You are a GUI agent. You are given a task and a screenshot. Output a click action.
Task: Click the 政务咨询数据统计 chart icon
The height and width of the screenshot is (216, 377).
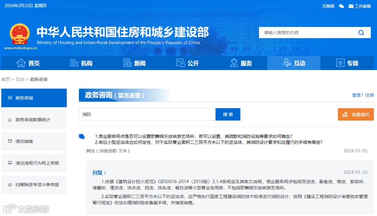(10, 119)
